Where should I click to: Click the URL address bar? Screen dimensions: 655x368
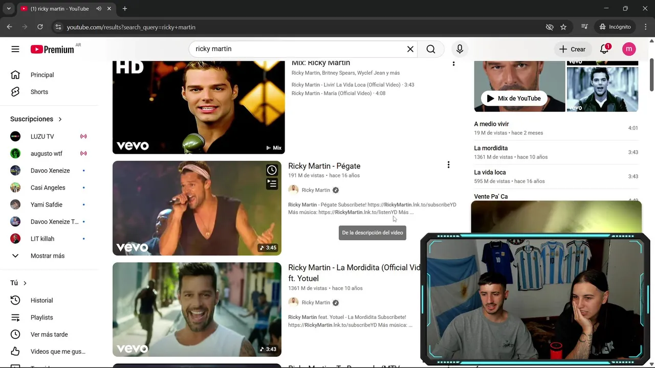click(302, 27)
